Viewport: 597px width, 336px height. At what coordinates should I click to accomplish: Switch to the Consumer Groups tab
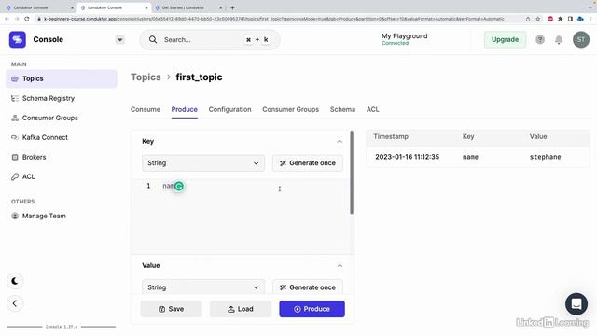pos(290,110)
